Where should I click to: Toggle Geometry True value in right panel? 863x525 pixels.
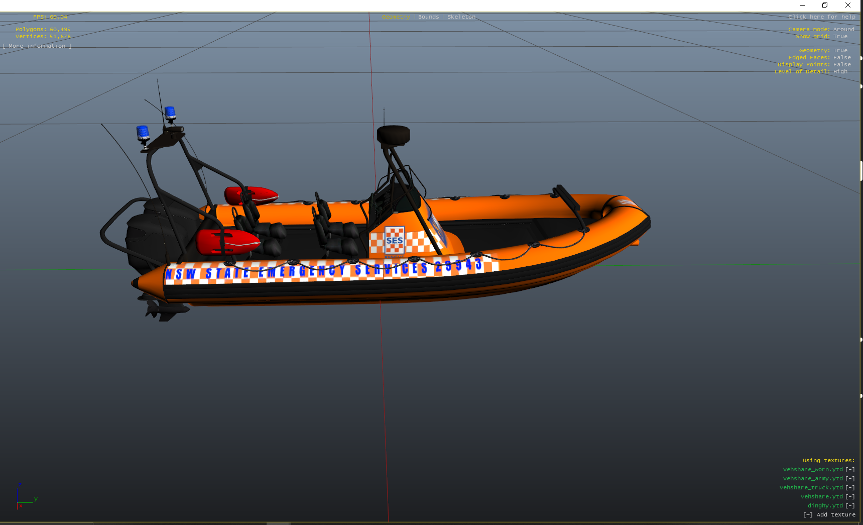pyautogui.click(x=840, y=51)
